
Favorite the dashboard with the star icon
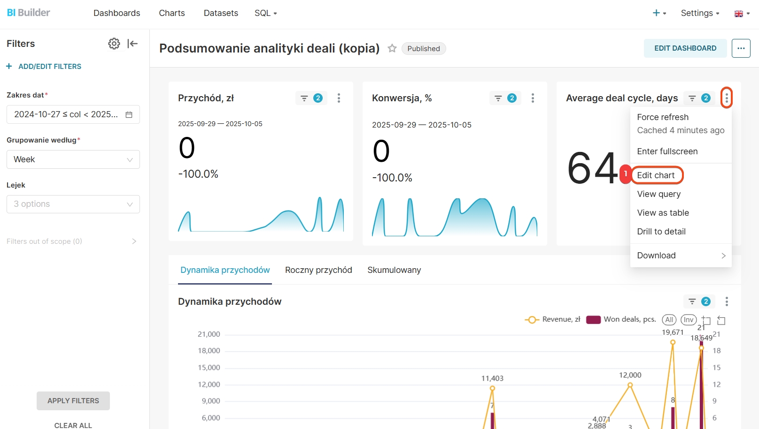click(392, 48)
